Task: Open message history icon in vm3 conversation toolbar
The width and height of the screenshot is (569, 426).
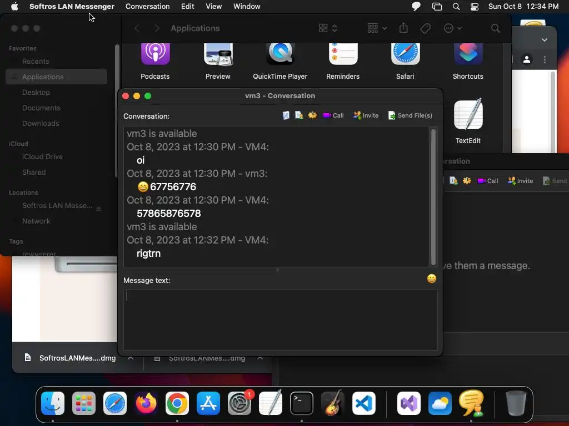Action: click(x=286, y=115)
